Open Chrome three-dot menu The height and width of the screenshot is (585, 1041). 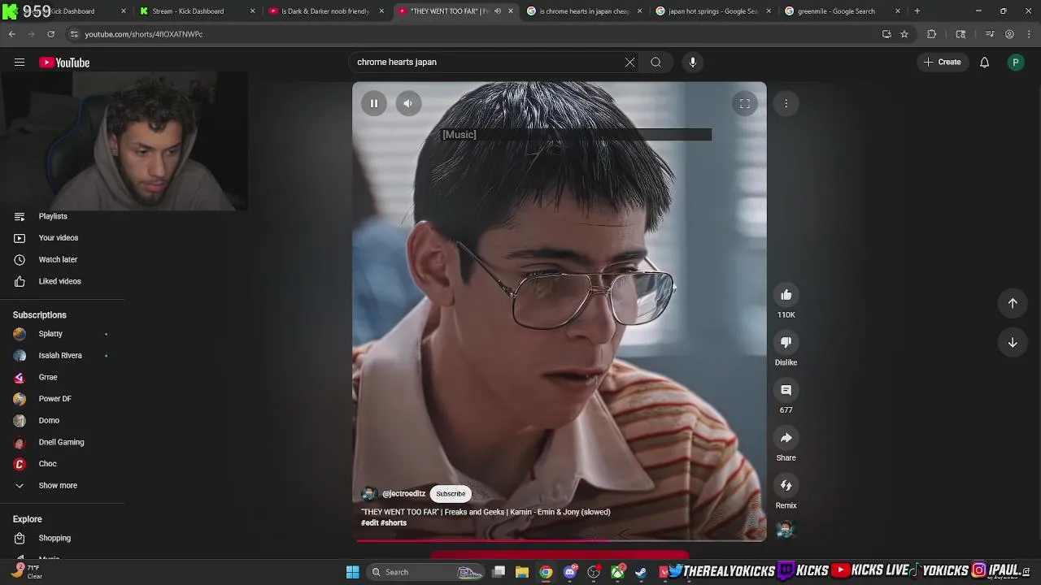click(x=1028, y=34)
